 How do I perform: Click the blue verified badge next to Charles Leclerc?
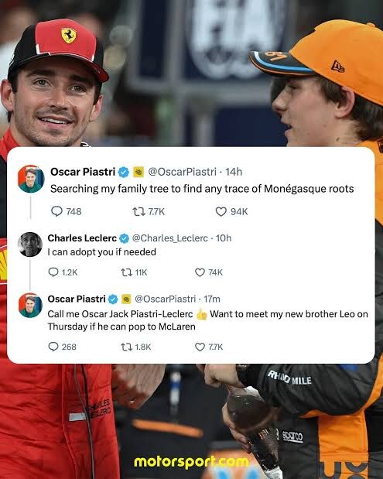(x=124, y=238)
